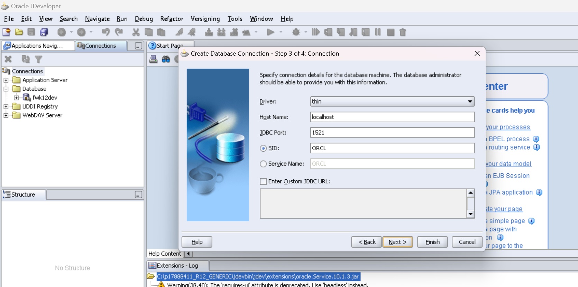Image resolution: width=578 pixels, height=287 pixels.
Task: Click the Next button in dialog
Action: point(397,242)
